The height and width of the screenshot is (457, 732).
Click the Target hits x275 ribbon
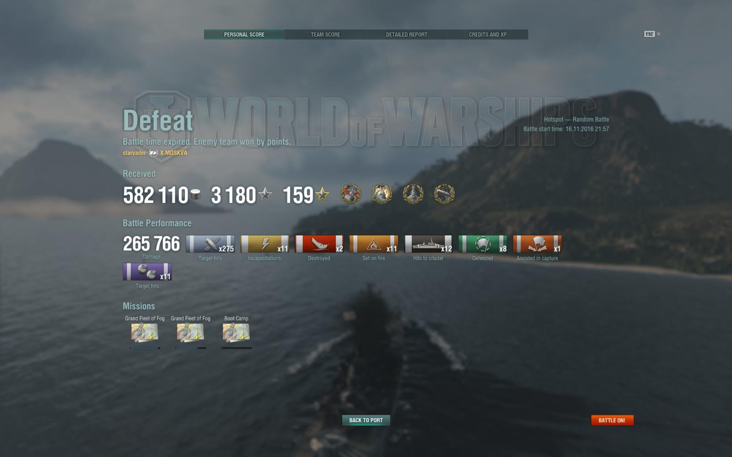coord(210,244)
